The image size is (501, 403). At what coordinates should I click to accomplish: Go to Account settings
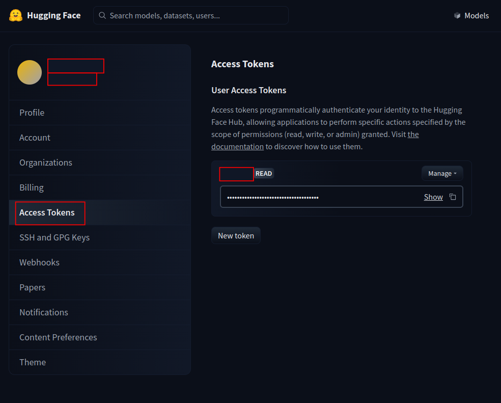click(35, 138)
